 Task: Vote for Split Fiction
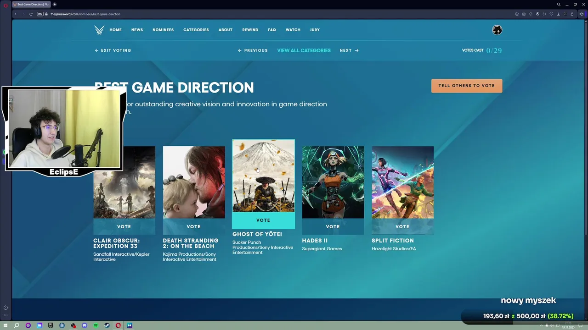[402, 226]
